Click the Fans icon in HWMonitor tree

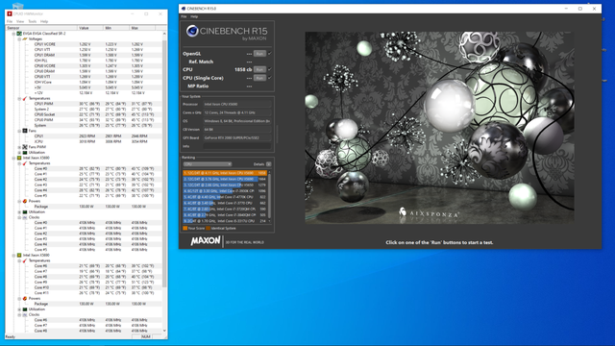pos(25,131)
